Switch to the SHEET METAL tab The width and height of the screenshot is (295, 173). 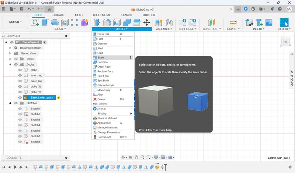102,15
